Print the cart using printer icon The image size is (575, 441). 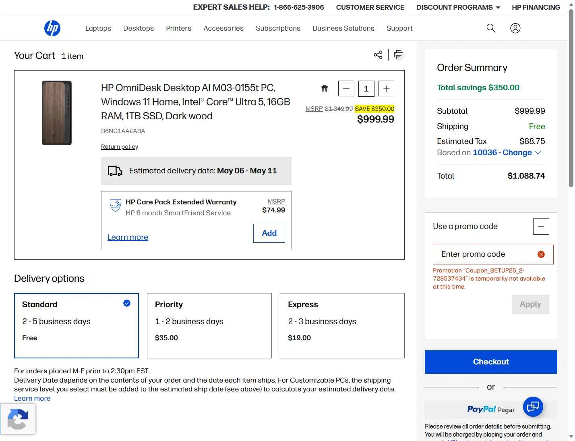coord(399,55)
